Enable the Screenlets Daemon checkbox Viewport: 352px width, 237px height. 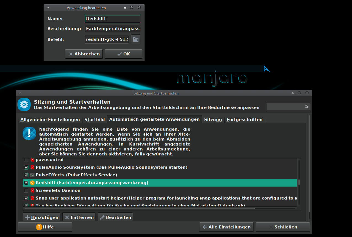click(26, 190)
